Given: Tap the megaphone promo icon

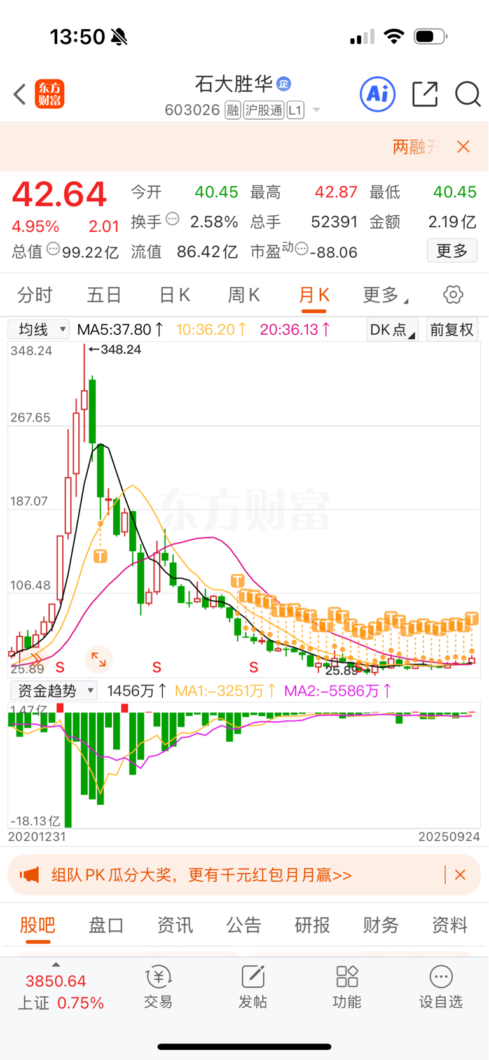Looking at the screenshot, I should [x=30, y=875].
